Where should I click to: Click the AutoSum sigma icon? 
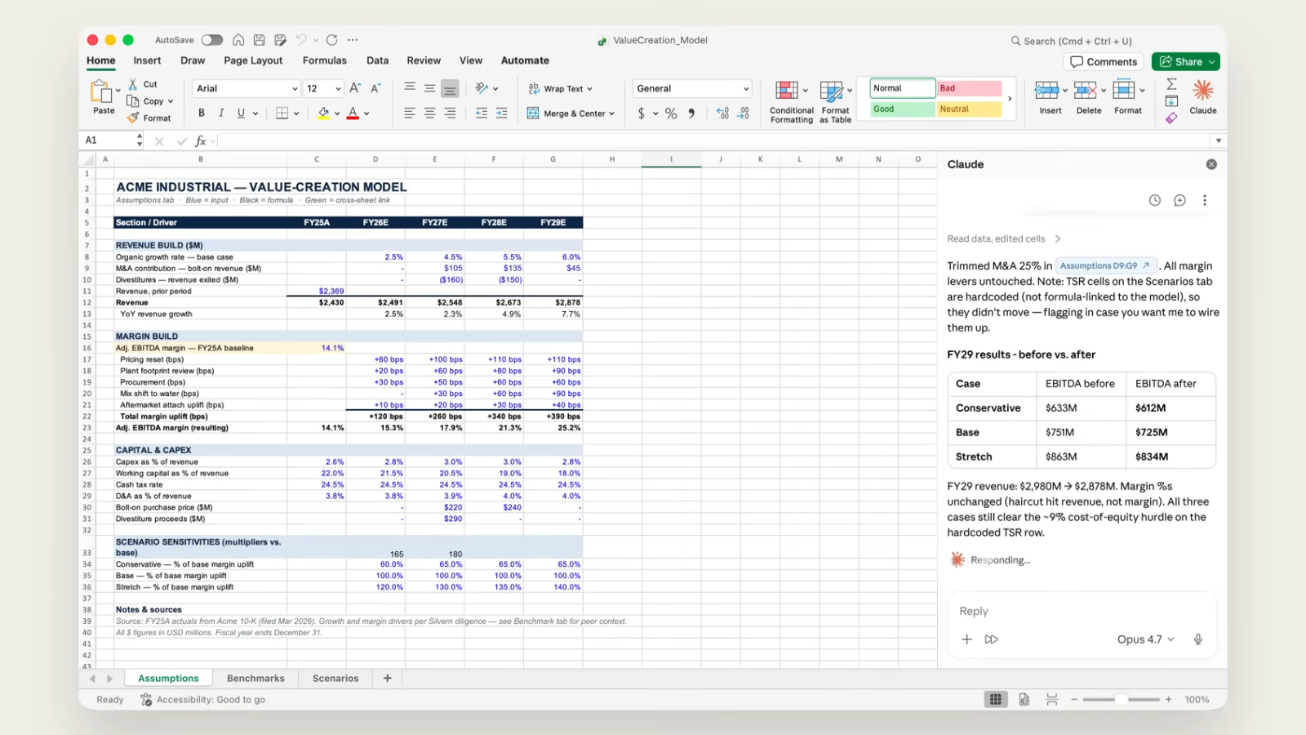[1171, 84]
